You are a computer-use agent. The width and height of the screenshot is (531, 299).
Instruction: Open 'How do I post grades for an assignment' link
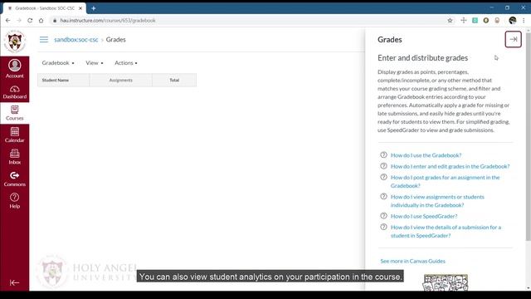[445, 181]
